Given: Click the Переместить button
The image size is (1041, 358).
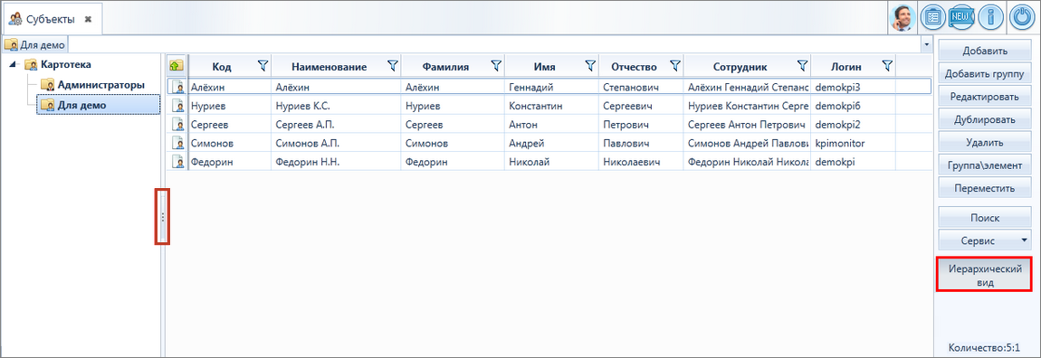Looking at the screenshot, I should pos(985,188).
